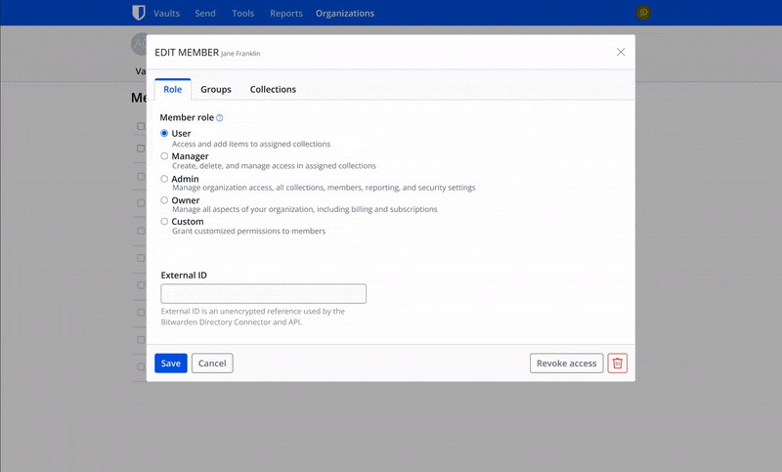Choose the Admin member role
Screen dimensions: 782x472
click(164, 179)
